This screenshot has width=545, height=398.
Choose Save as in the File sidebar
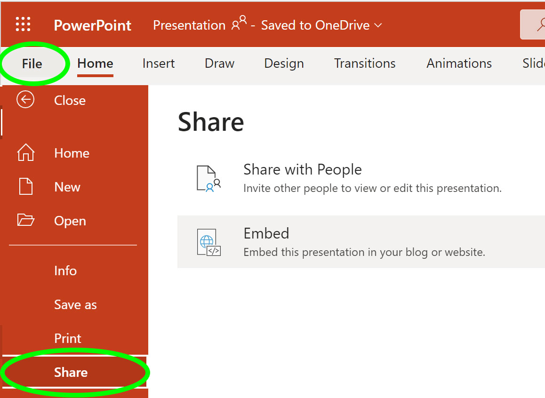75,304
